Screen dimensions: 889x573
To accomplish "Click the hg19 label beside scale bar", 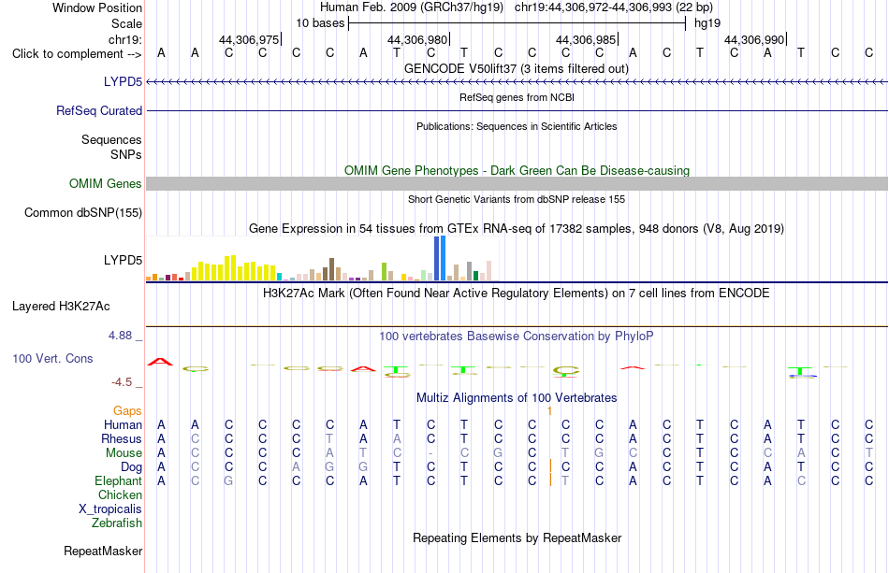I will pos(707,23).
